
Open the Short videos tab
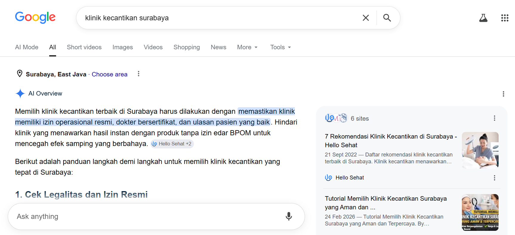(84, 47)
